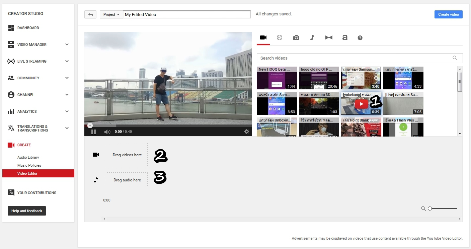
Task: Select the 3:40 Samsung camera menu thumbnail
Action: tap(361, 78)
